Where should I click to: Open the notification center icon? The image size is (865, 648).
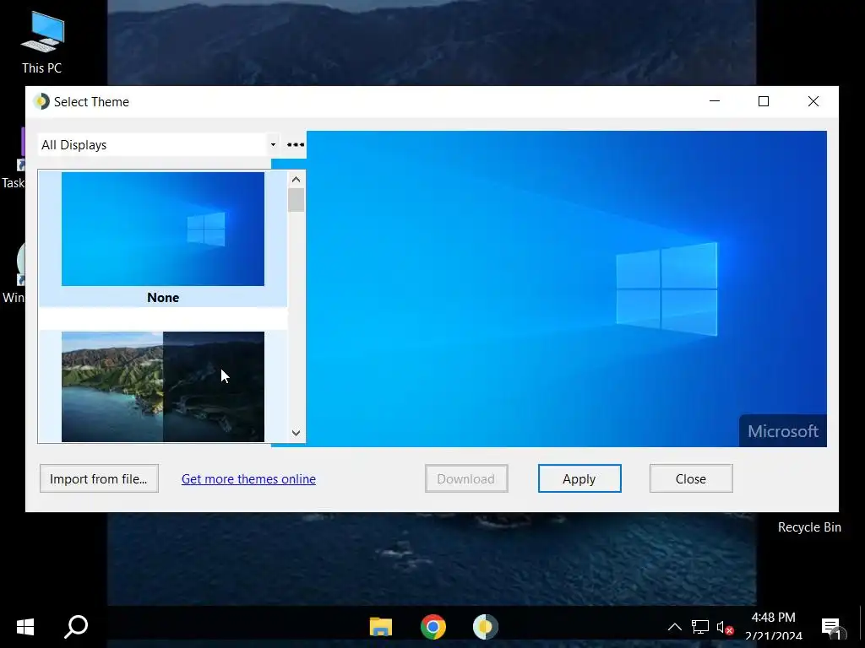click(831, 627)
